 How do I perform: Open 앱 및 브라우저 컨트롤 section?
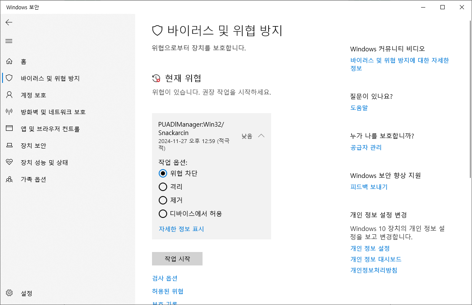coord(50,129)
